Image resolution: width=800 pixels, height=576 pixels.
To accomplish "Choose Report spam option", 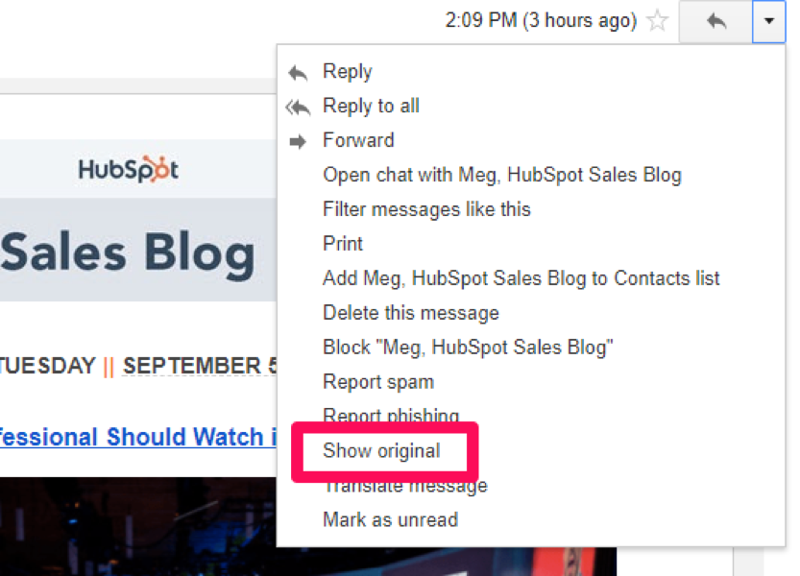I will point(378,382).
